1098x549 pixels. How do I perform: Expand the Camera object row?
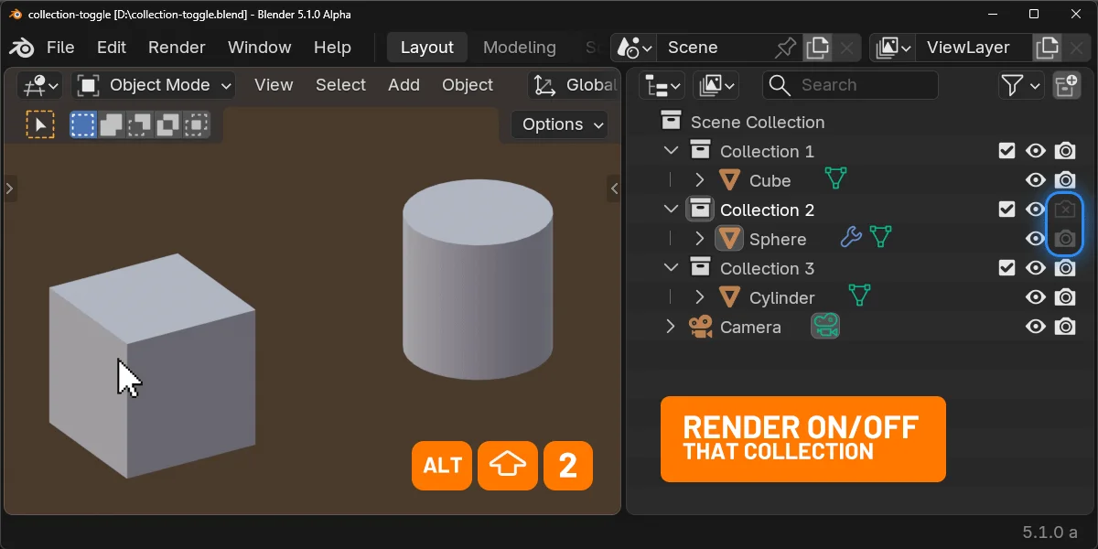671,327
